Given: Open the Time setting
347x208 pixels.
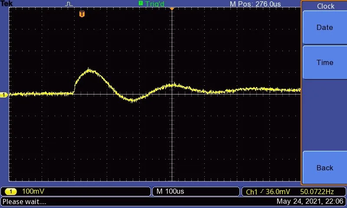Looking at the screenshot, I should tap(324, 62).
